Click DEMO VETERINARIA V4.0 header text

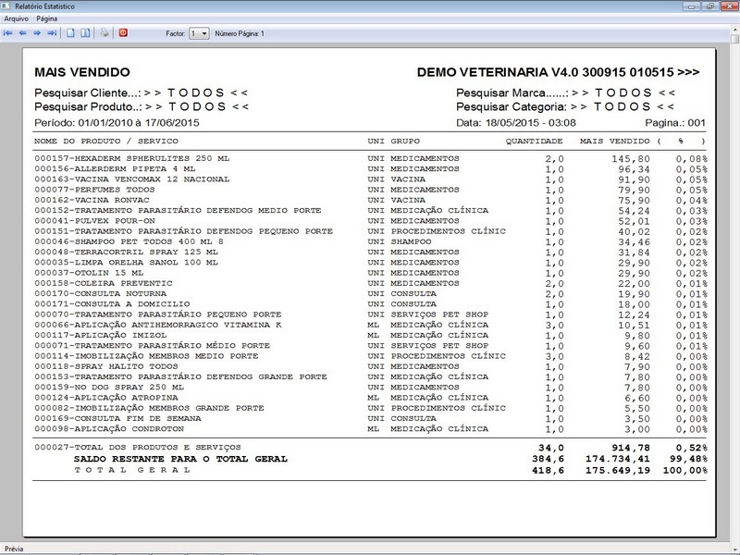tap(559, 72)
